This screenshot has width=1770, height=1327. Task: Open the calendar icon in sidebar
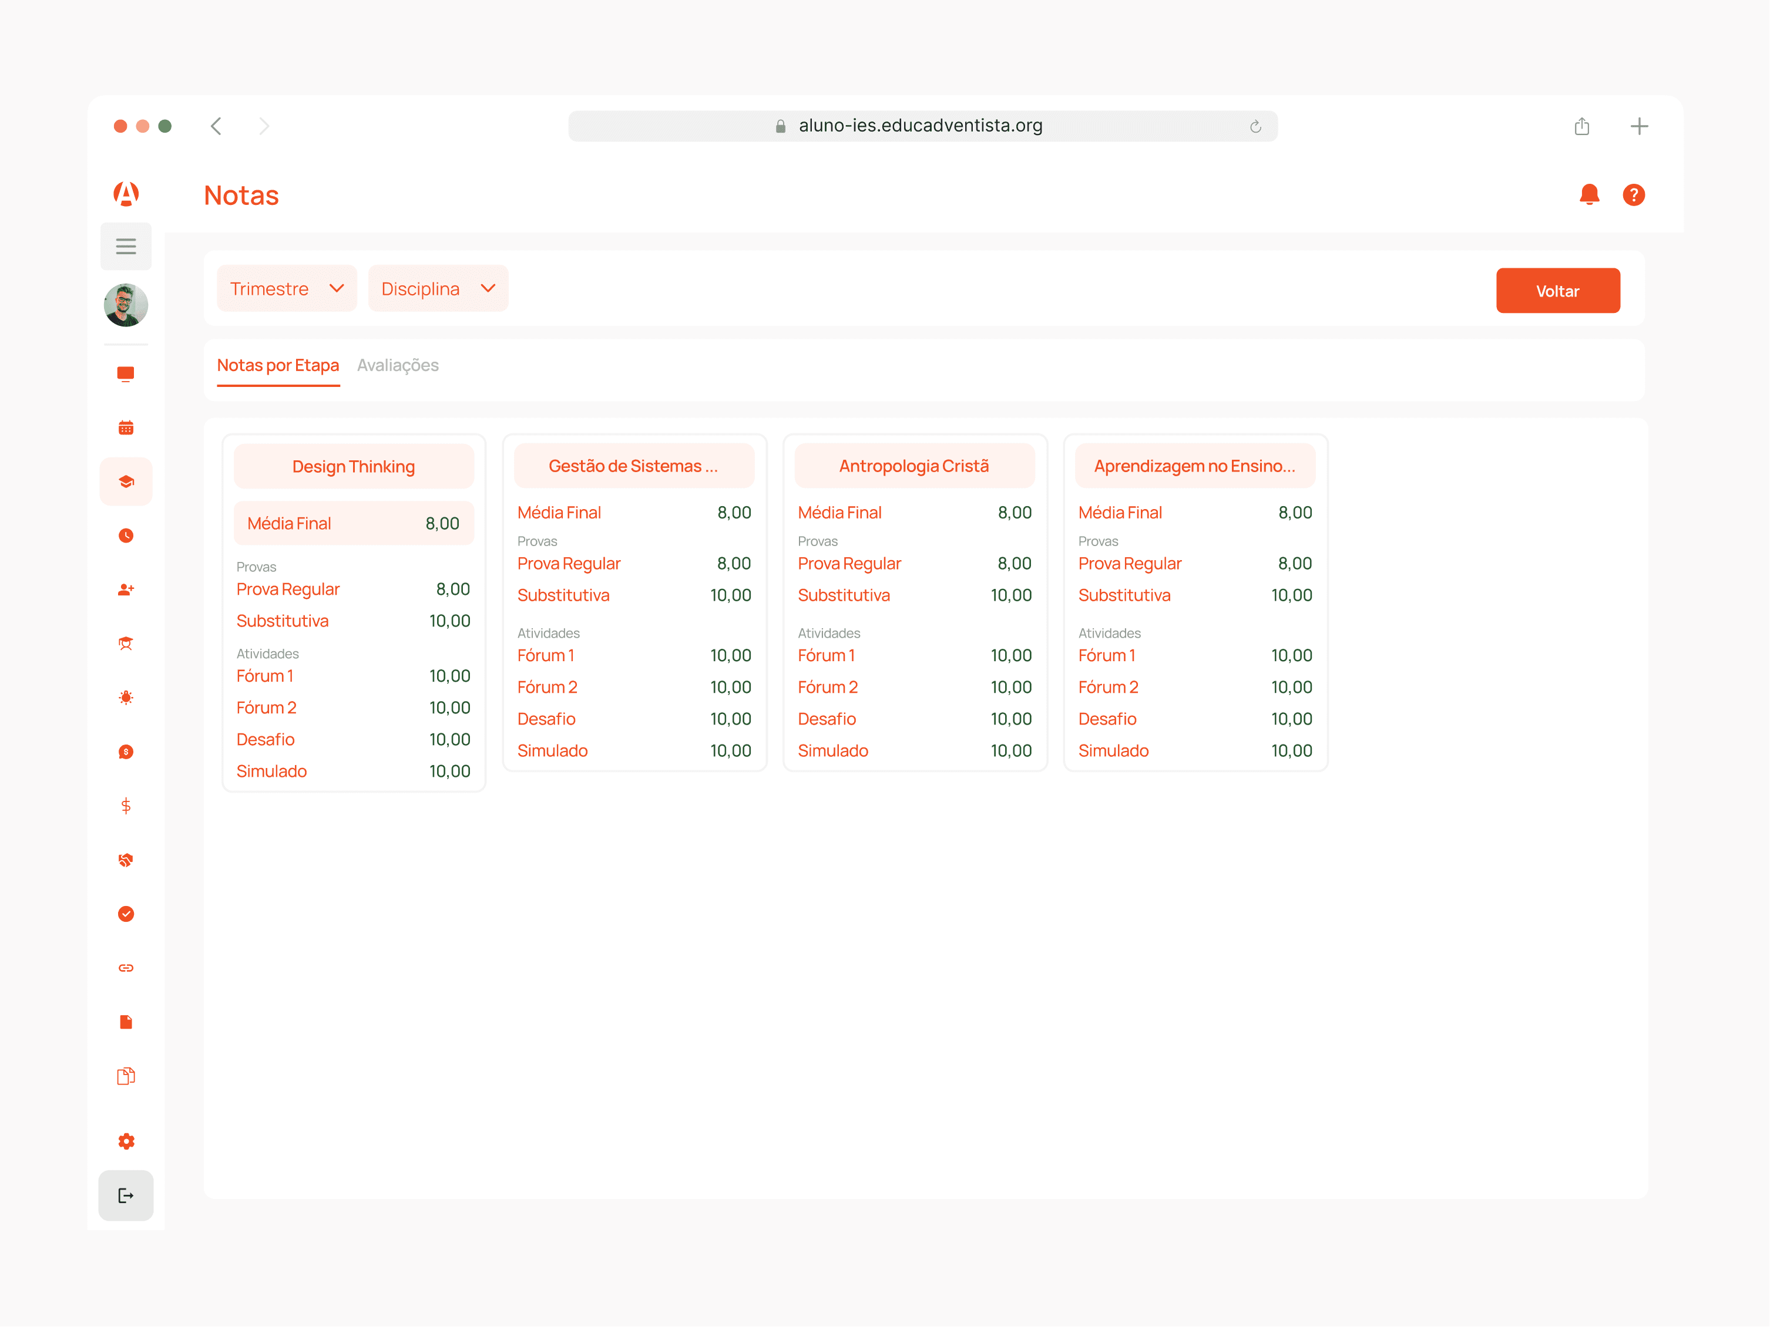[x=126, y=428]
